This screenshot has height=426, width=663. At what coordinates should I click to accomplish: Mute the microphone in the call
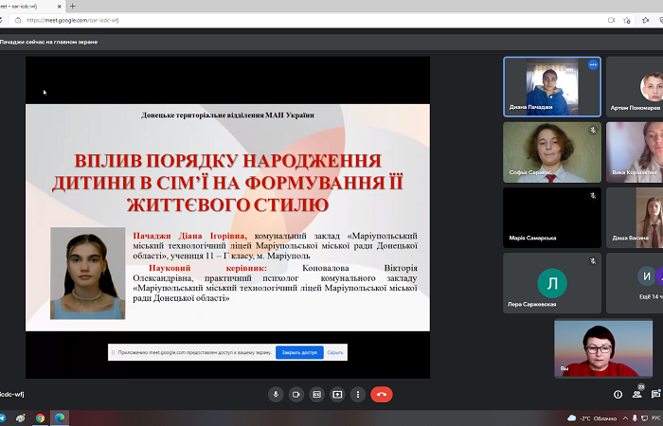point(276,394)
